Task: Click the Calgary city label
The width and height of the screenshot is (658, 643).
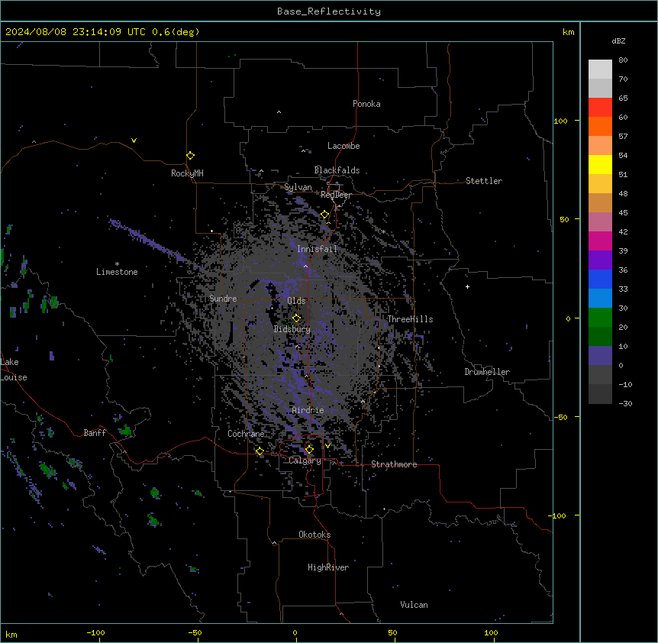Action: click(305, 460)
